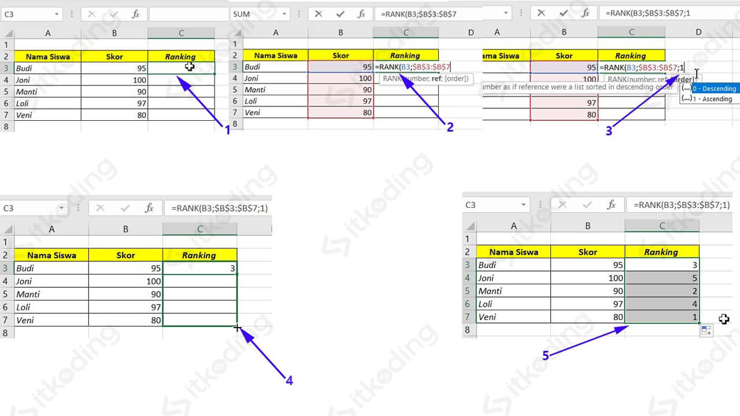This screenshot has height=416, width=740.
Task: Select column C header in step 5 screenshot
Action: (x=662, y=226)
